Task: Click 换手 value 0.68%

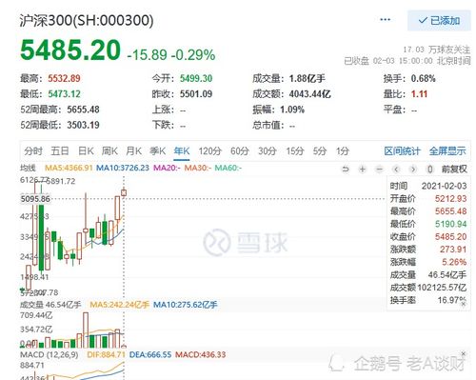Action: [x=424, y=78]
